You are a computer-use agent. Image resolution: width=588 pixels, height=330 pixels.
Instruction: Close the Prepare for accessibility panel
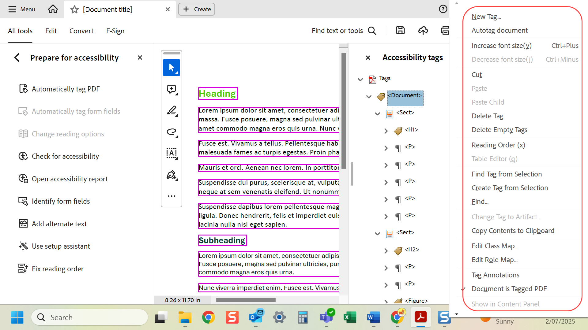point(140,57)
